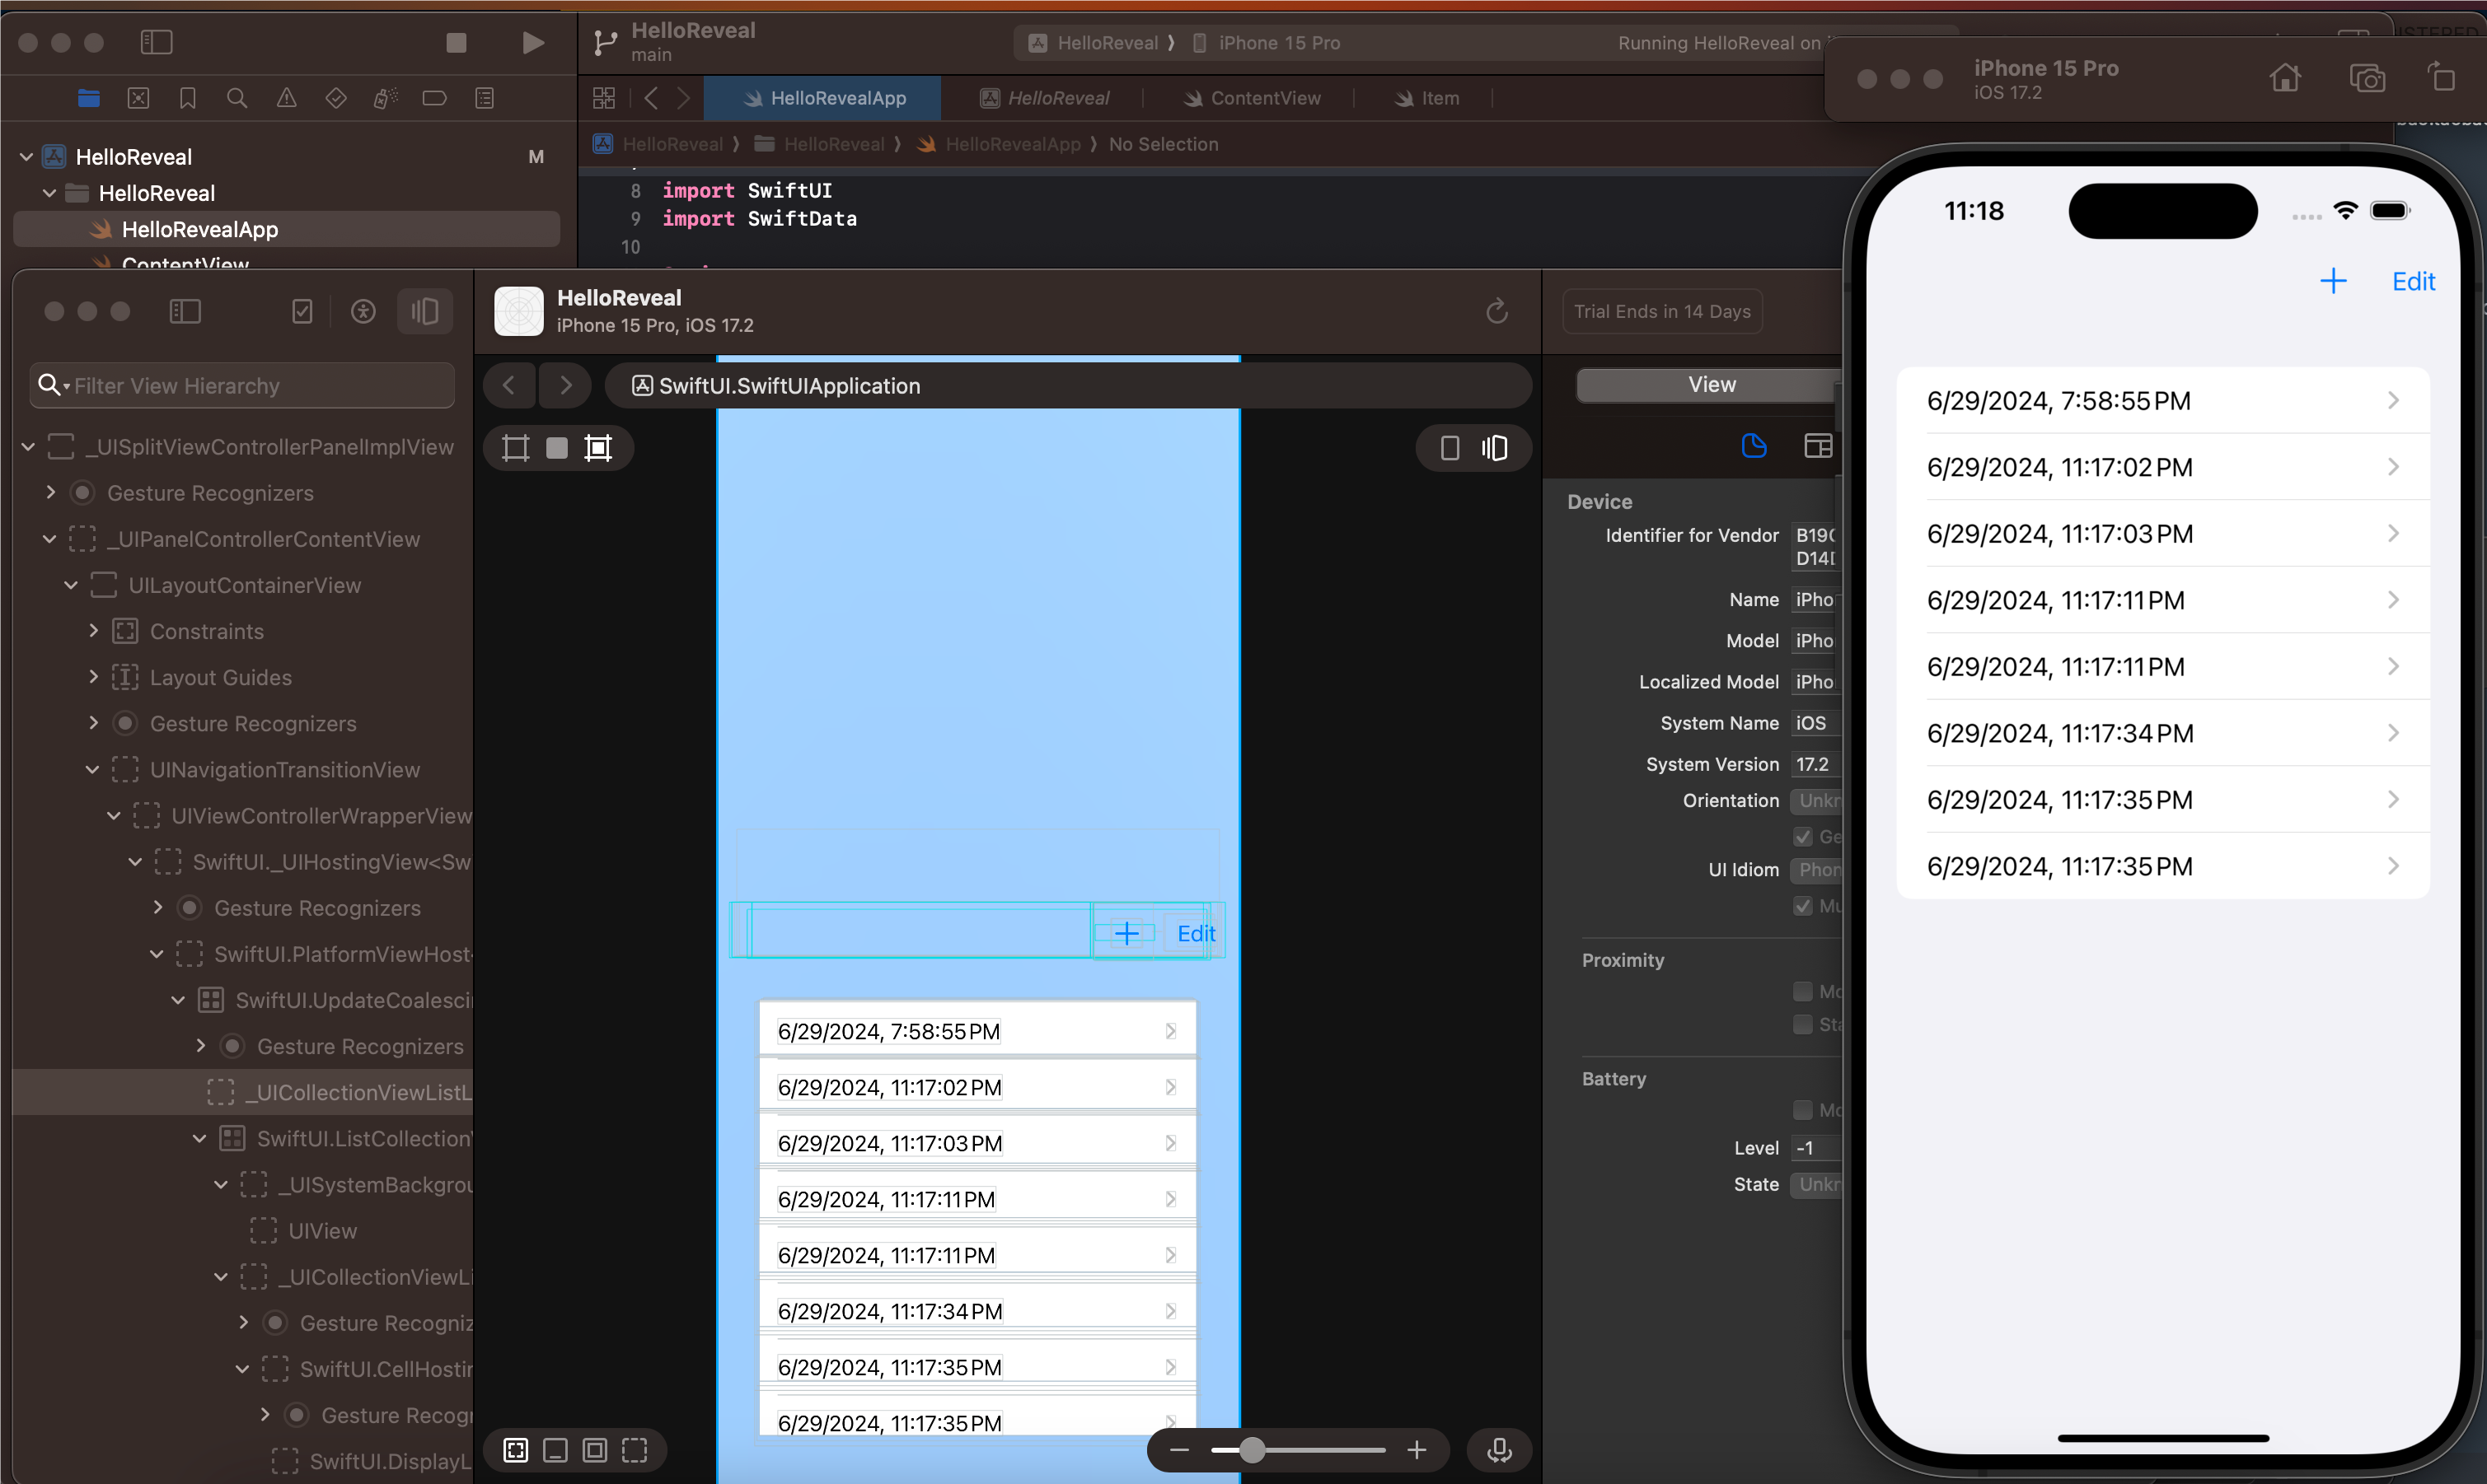Image resolution: width=2487 pixels, height=1484 pixels.
Task: Click the Xcode related items grid icon
Action: click(x=604, y=98)
